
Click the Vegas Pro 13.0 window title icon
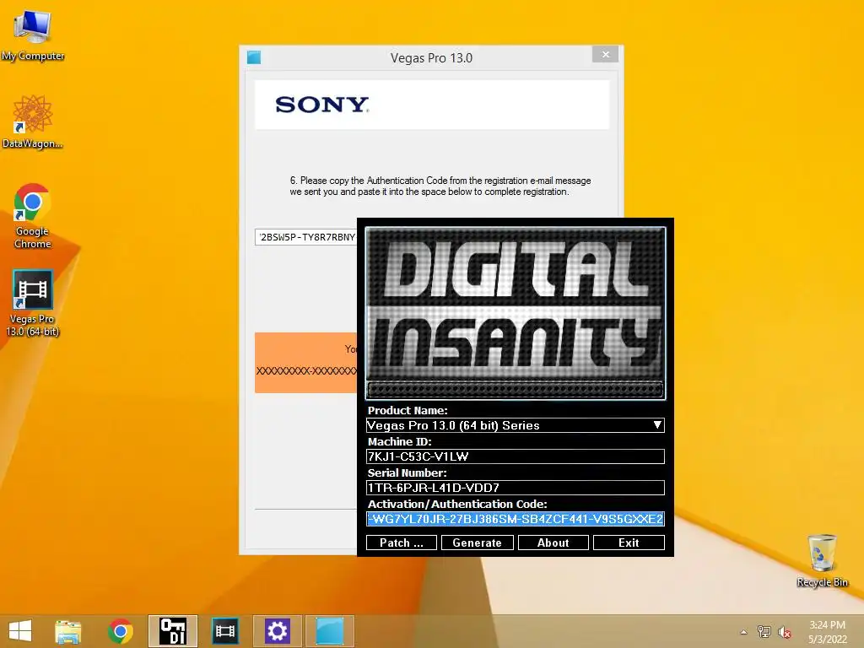pos(254,57)
